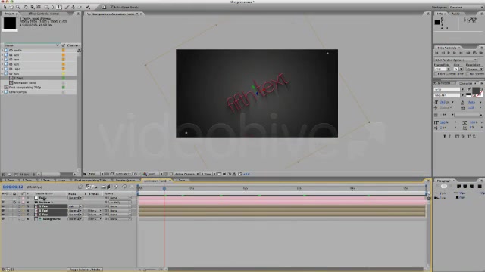
Task: Click the timeline playhead marker
Action: pos(164,188)
